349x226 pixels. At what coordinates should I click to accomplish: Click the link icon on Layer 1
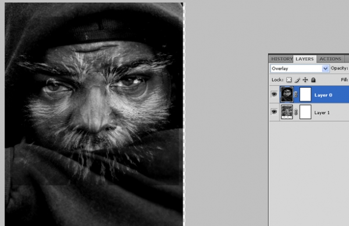(x=296, y=112)
